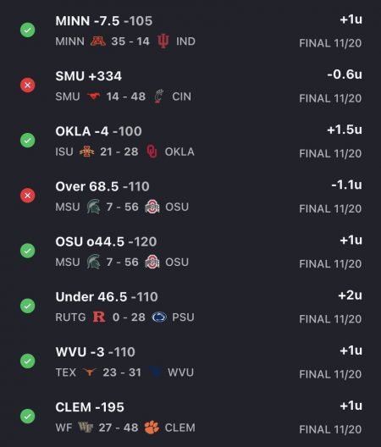The height and width of the screenshot is (447, 381).
Task: Click the -1.1u result for Over 68.5
Action: [347, 185]
